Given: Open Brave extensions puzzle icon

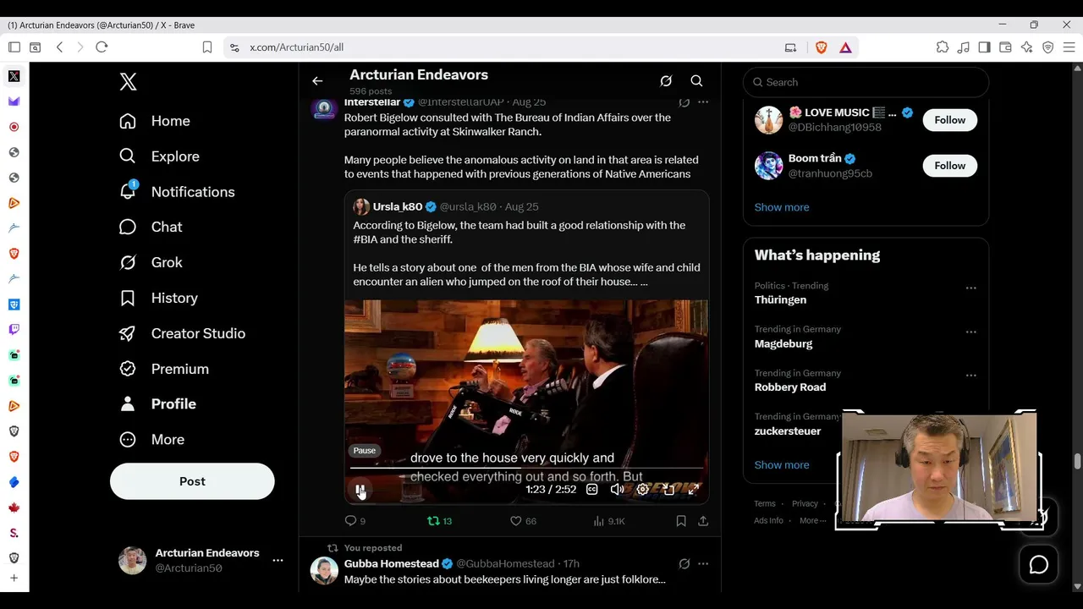Looking at the screenshot, I should [x=943, y=47].
